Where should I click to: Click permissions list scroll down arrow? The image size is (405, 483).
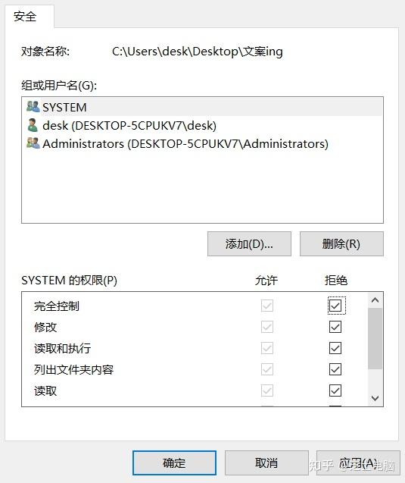[375, 398]
